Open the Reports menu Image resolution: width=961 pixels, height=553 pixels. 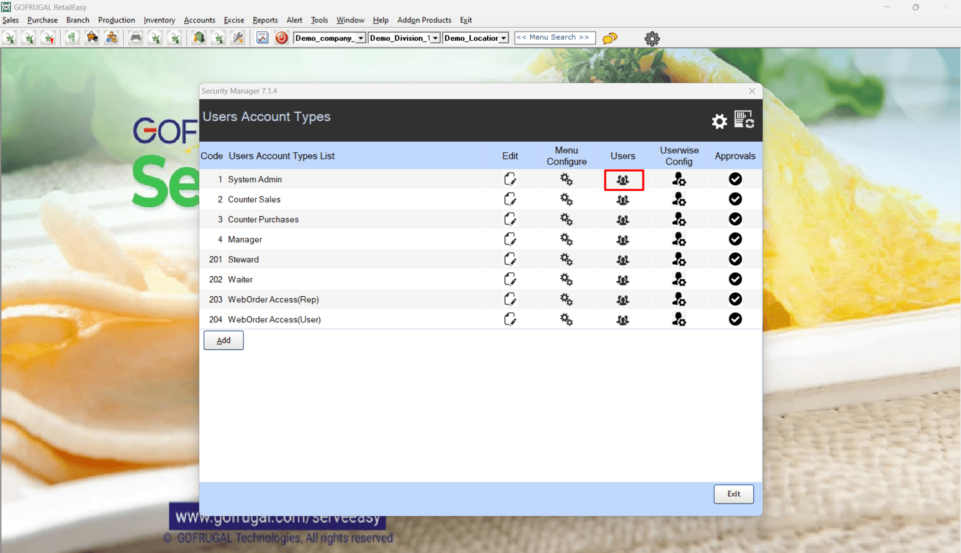click(265, 20)
